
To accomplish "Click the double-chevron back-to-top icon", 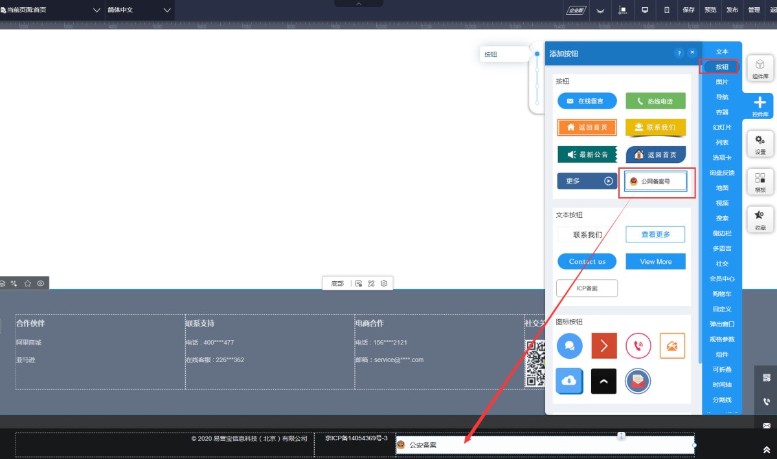I will tap(767, 449).
